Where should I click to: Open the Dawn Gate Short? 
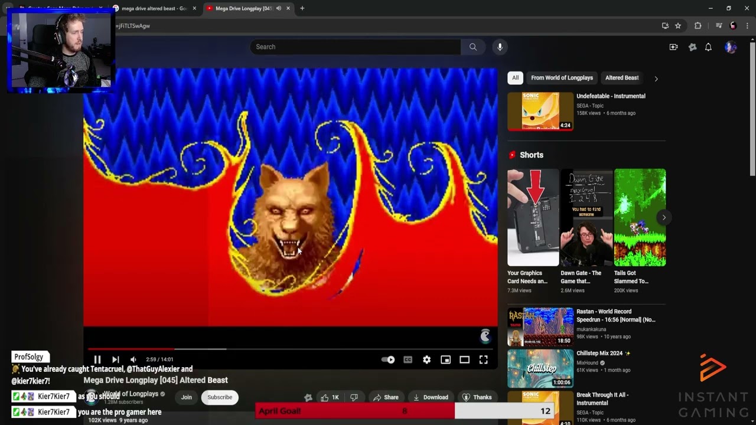click(x=586, y=217)
